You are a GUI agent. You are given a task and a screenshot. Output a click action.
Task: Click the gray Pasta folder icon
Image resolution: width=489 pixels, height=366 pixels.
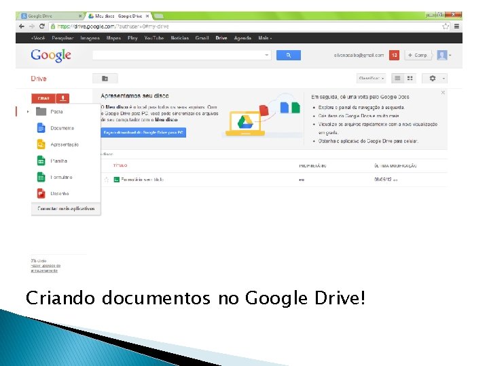point(41,111)
